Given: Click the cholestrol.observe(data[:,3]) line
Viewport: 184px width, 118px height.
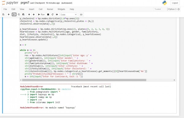Looking at the screenshot, I should pyautogui.click(x=37, y=24).
